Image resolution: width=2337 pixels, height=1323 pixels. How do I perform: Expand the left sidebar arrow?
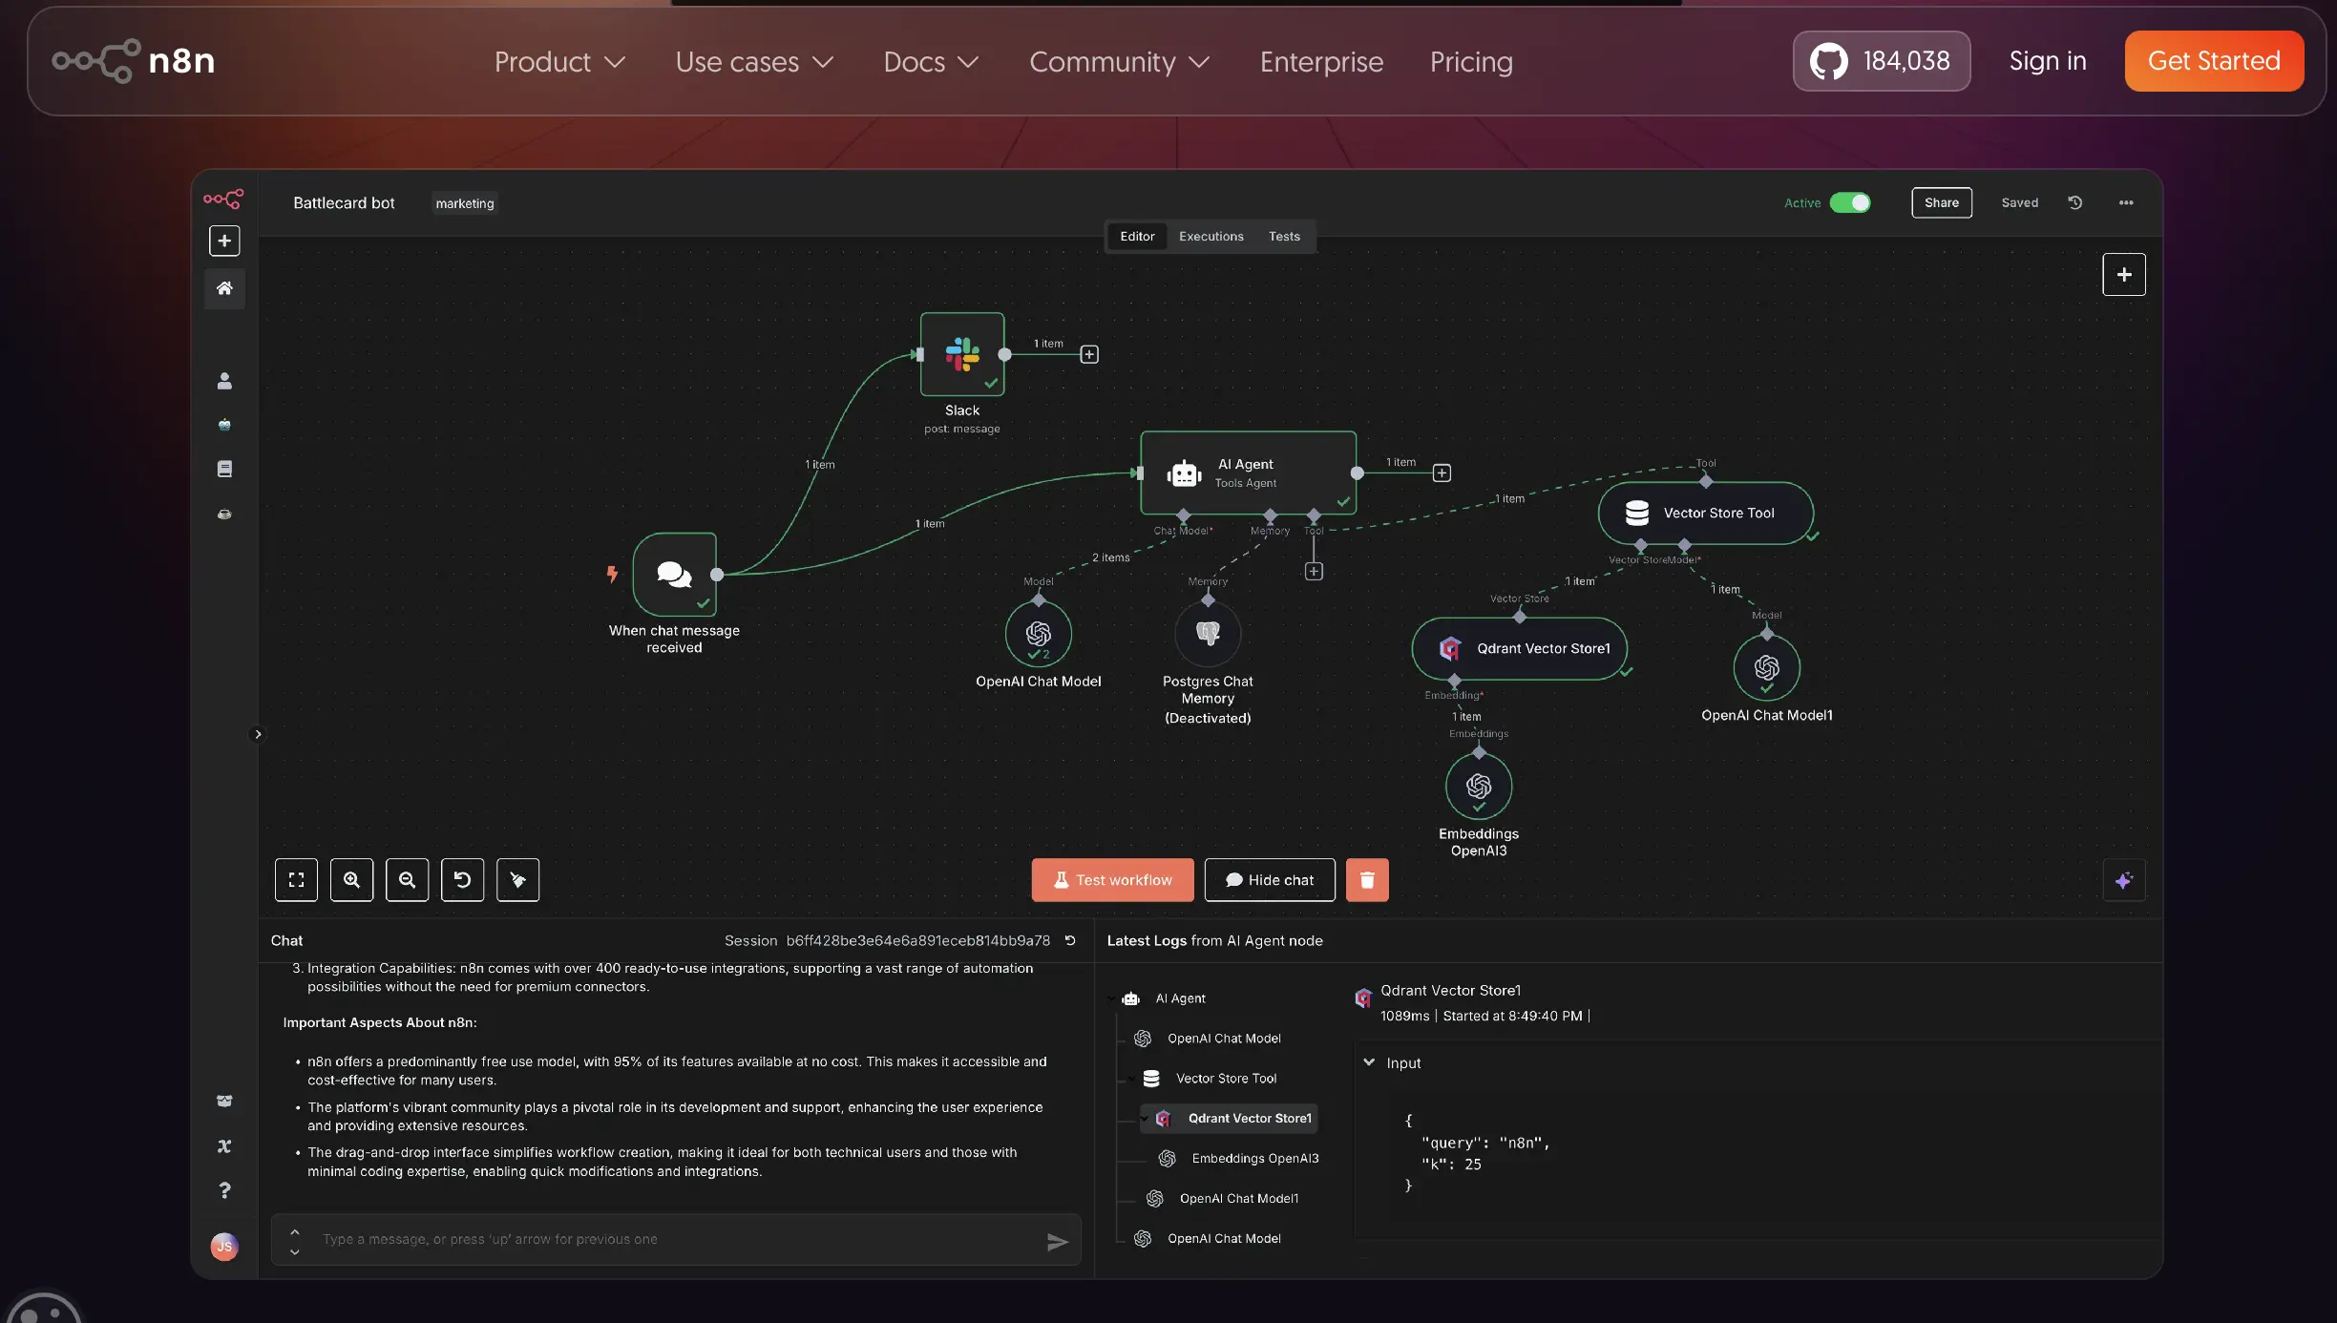(x=257, y=734)
